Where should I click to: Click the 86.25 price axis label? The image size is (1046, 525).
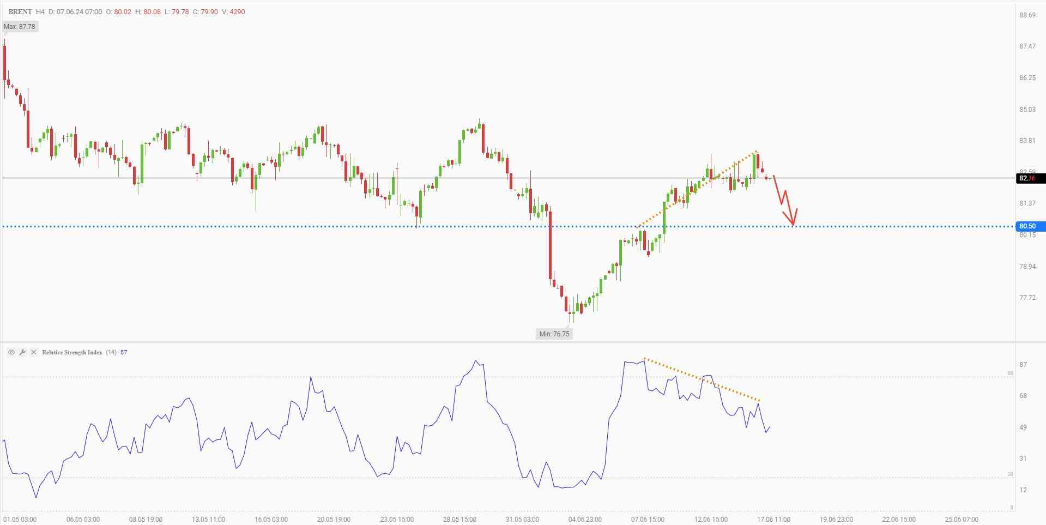coord(1027,78)
